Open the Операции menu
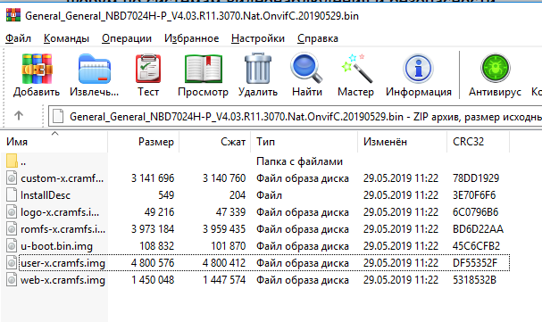The width and height of the screenshot is (542, 322). (x=127, y=38)
